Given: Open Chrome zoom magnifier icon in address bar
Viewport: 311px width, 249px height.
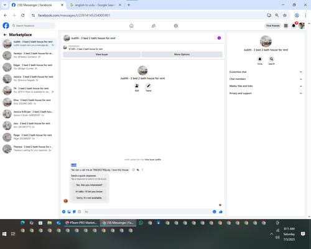Looking at the screenshot, I should (277, 15).
